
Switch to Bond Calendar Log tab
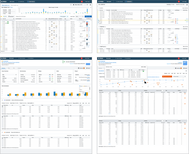[x=15, y=5]
